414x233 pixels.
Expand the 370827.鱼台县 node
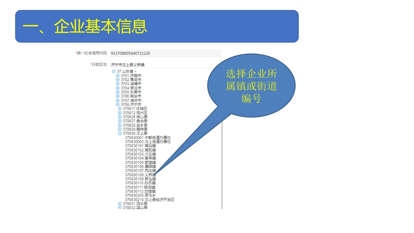pos(120,121)
